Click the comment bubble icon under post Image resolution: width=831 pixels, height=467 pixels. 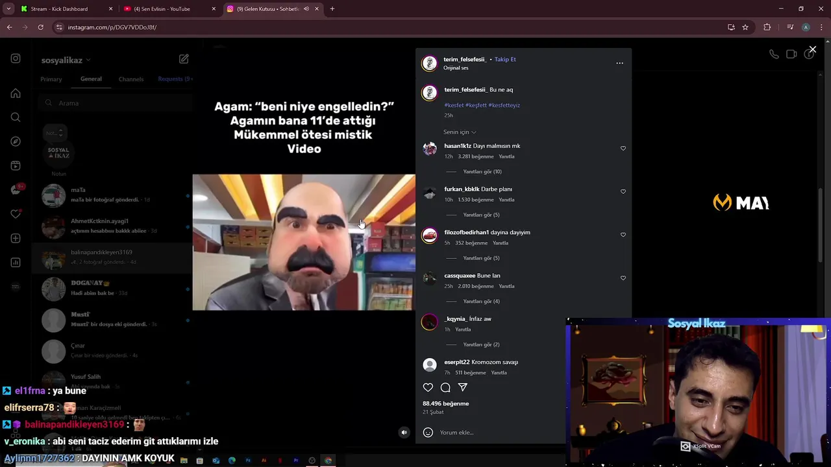(x=445, y=387)
